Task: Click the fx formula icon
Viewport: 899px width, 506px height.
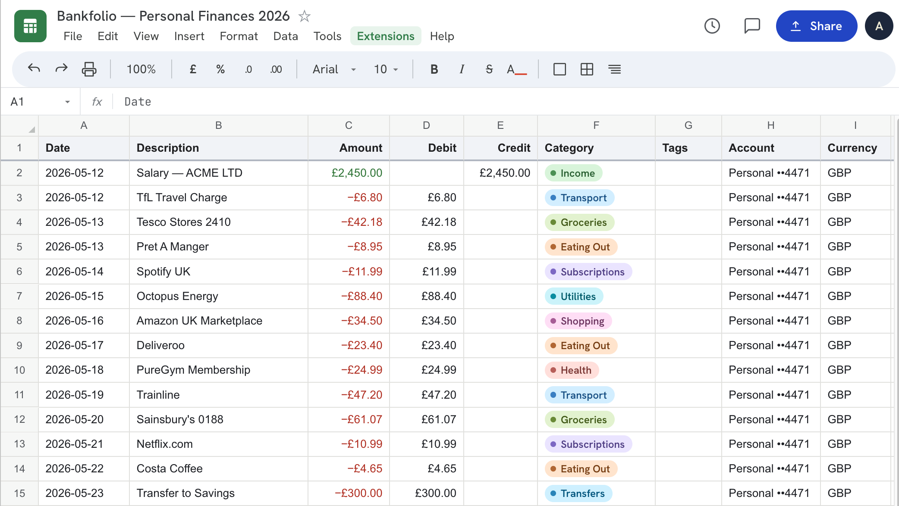Action: point(97,102)
